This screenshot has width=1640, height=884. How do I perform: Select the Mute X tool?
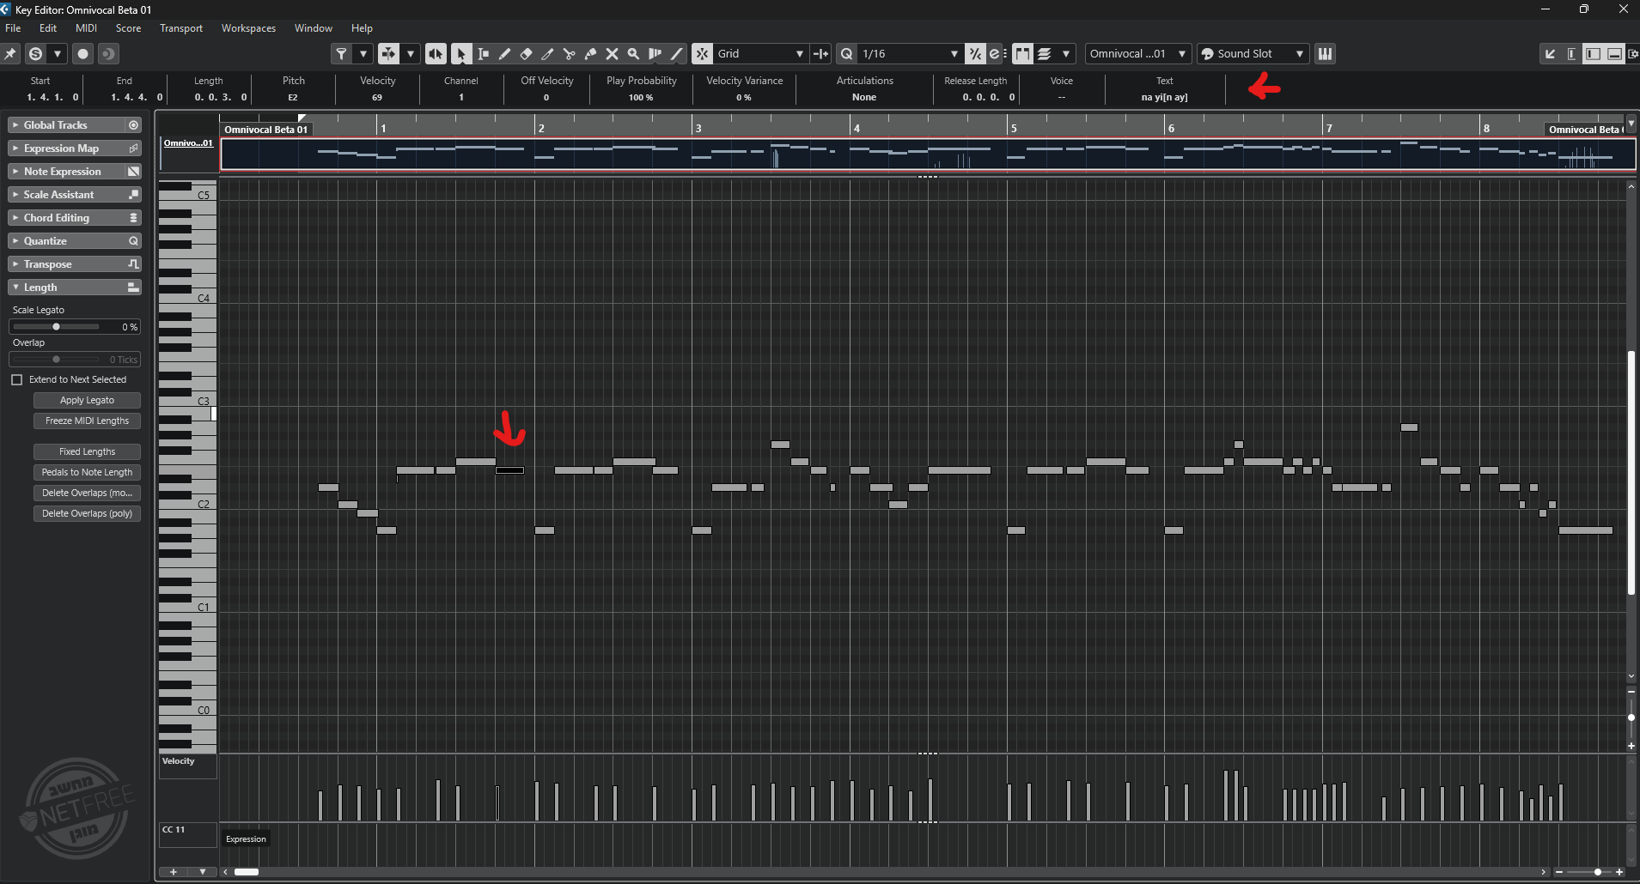pos(612,54)
